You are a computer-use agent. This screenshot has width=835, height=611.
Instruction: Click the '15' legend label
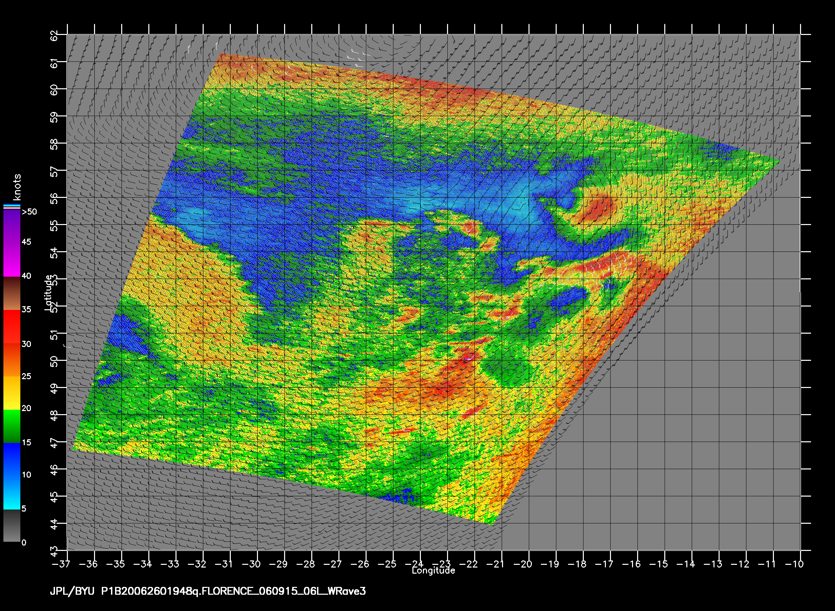pyautogui.click(x=26, y=443)
